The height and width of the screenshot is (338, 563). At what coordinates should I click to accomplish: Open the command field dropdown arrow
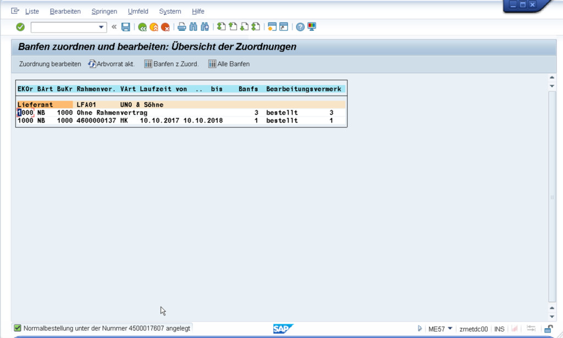[x=101, y=27]
